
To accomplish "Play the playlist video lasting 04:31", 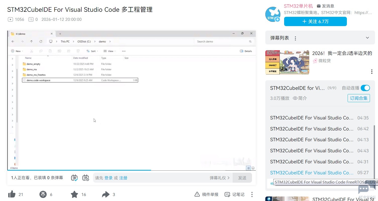I will tap(320, 162).
